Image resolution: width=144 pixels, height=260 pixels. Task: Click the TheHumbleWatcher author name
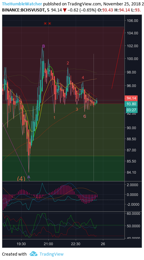tap(22, 4)
